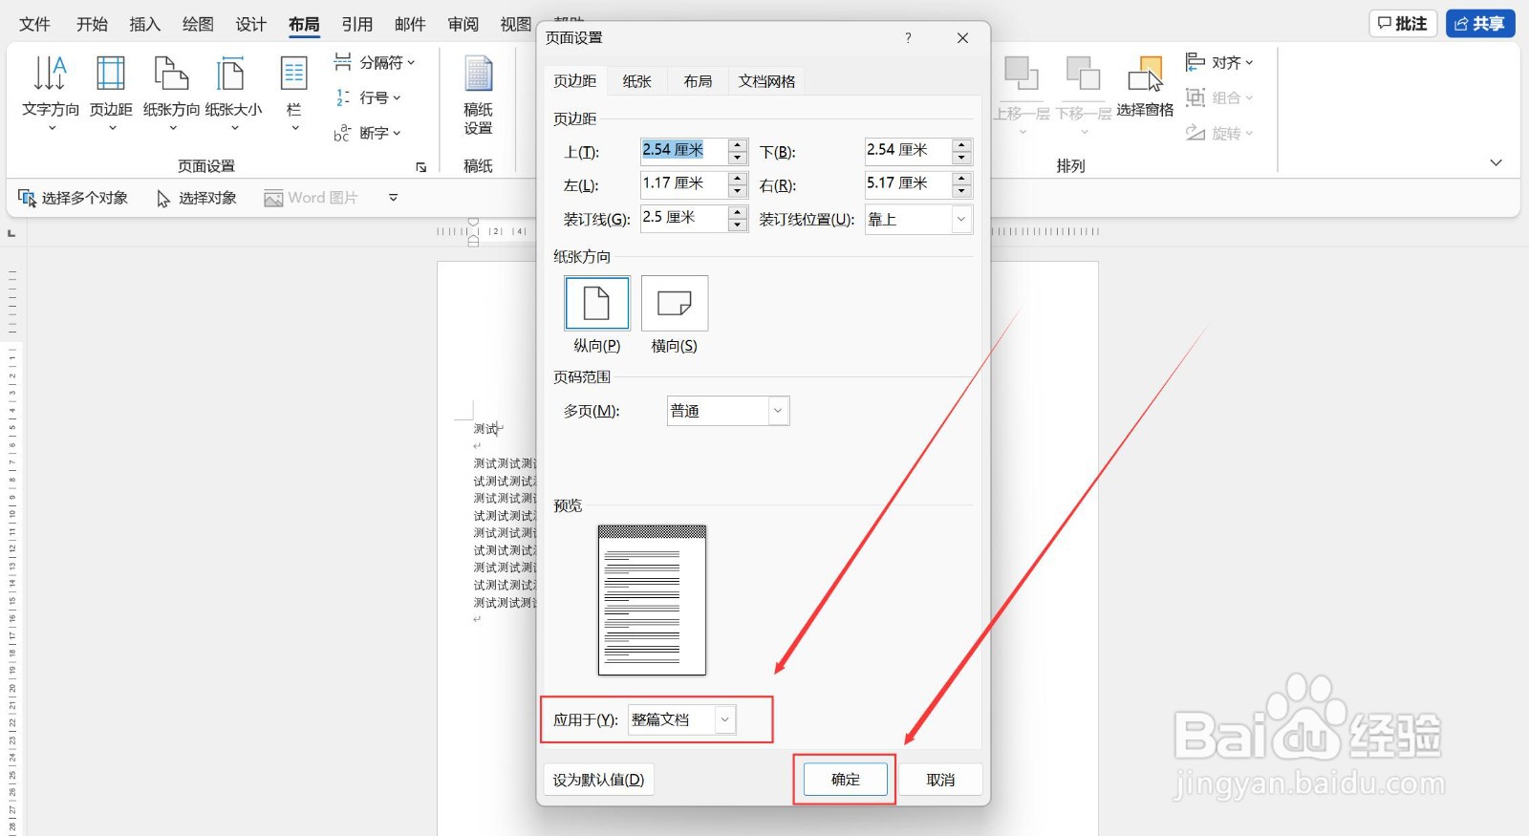Click the 下(B) bottom margin field

[909, 150]
